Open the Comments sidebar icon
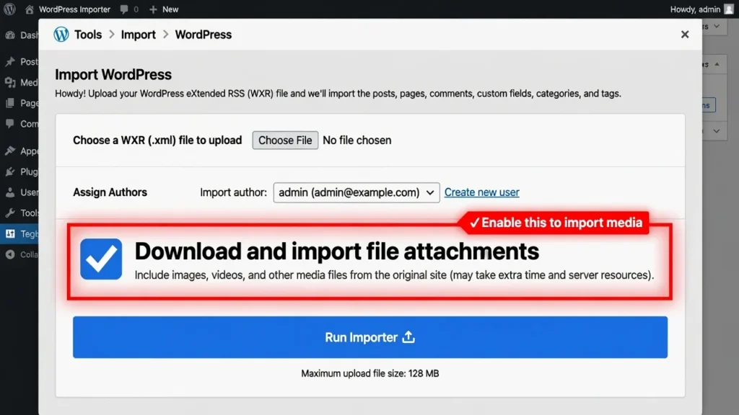The width and height of the screenshot is (739, 415). [10, 124]
